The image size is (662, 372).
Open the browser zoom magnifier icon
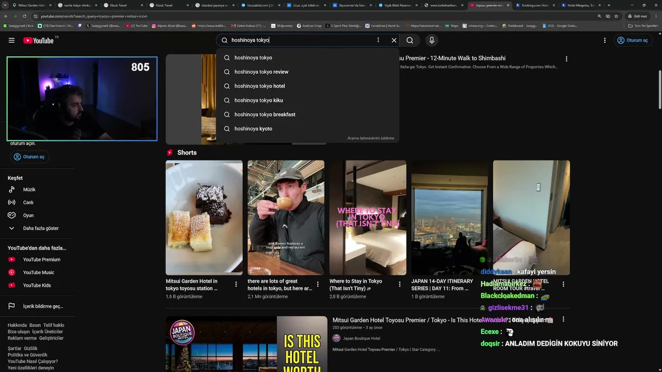pos(599,16)
